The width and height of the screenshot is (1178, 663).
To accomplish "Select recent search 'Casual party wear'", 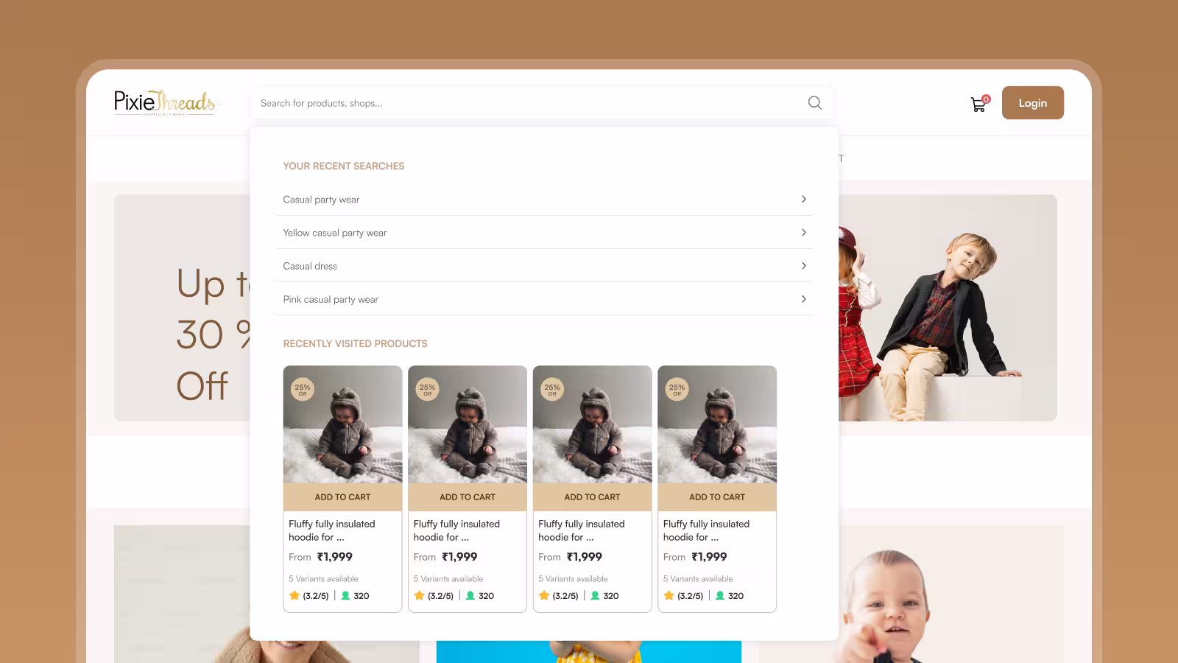I will coord(543,200).
